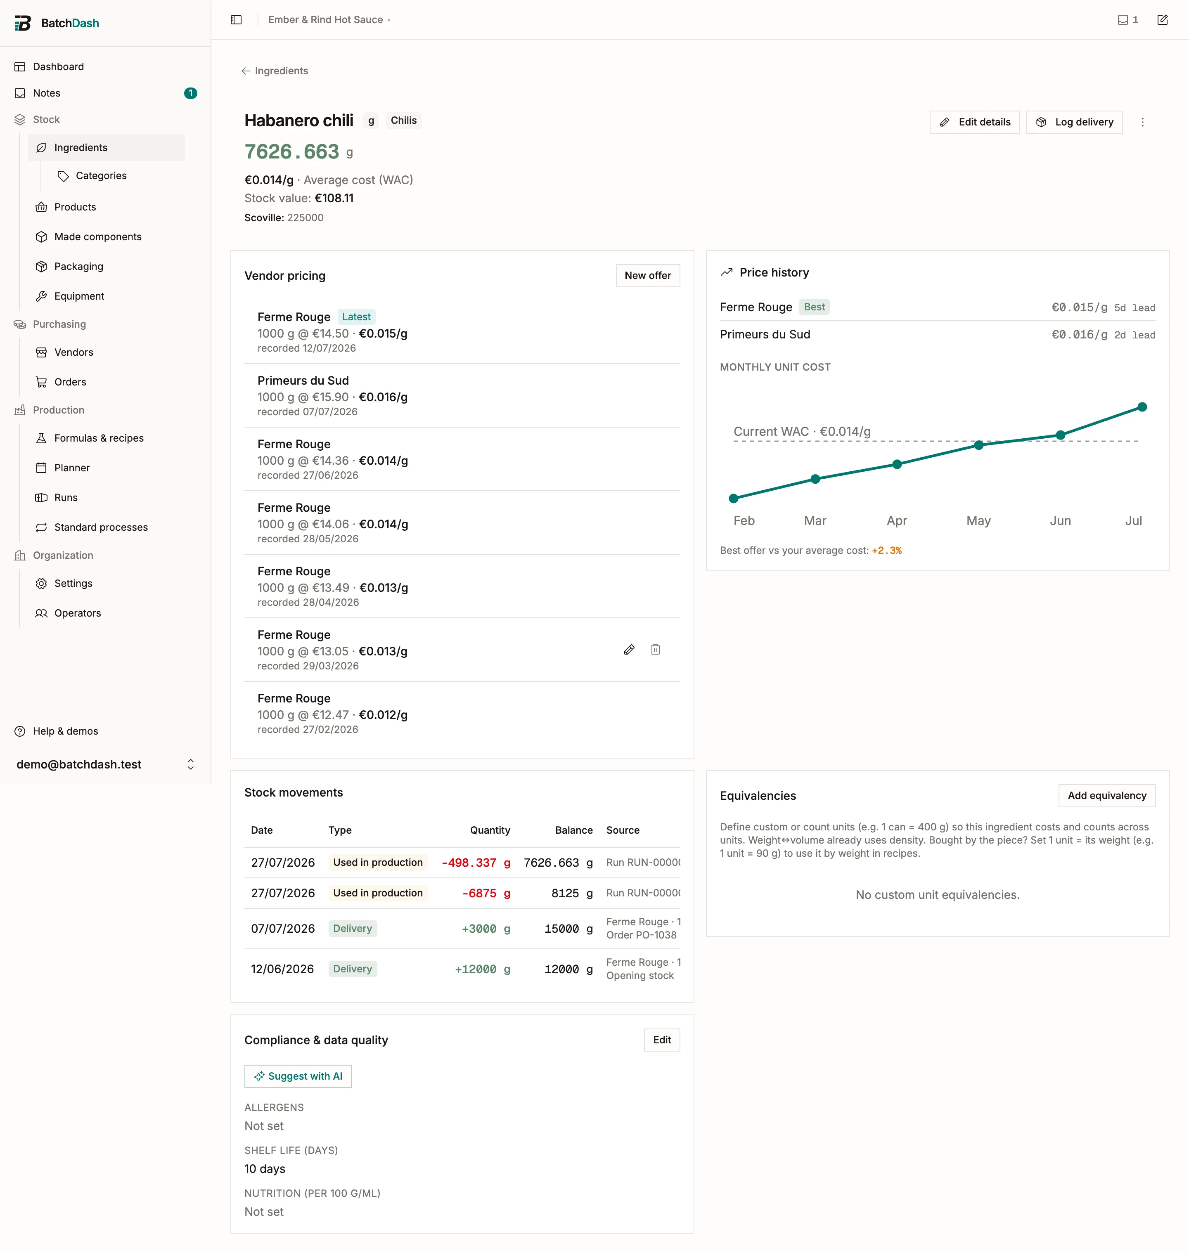
Task: Open the Opening stock delivery row
Action: coord(462,969)
